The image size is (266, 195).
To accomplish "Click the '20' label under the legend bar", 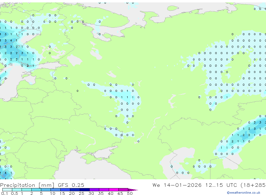I will pyautogui.click(x=72, y=193).
